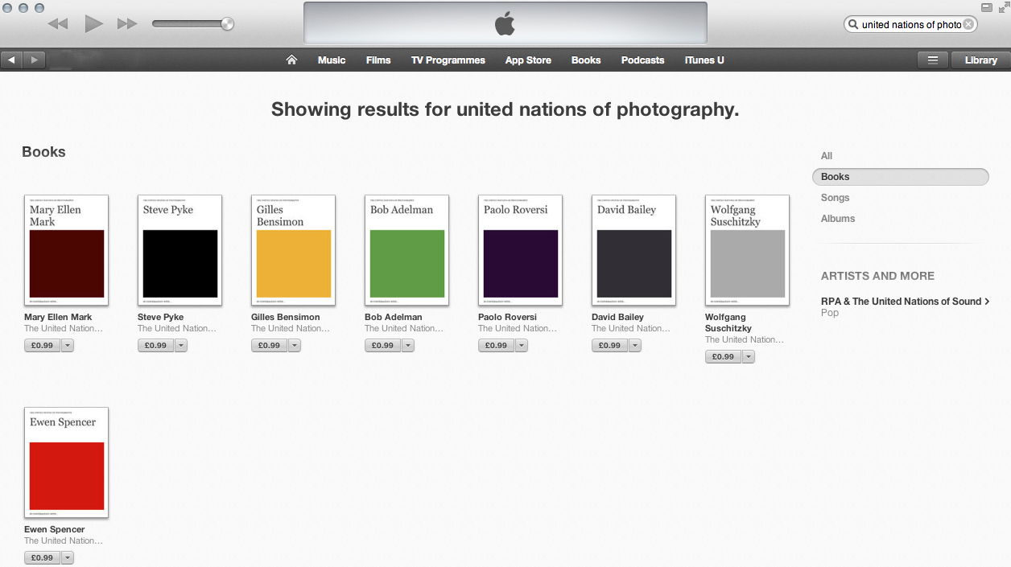Open the Films section
This screenshot has height=567, width=1011.
pos(378,60)
